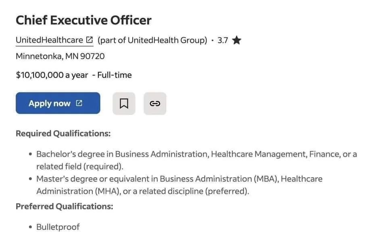Click the Full-time job type label
The width and height of the screenshot is (387, 244).
coord(114,75)
